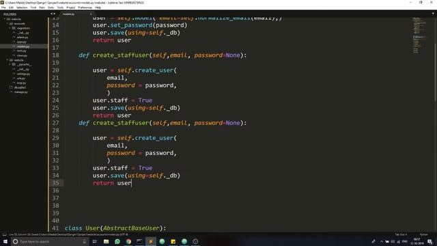Open WhatsApp from the taskbar

(117, 241)
